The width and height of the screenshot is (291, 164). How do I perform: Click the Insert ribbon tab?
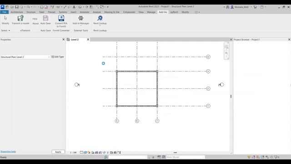click(74, 12)
